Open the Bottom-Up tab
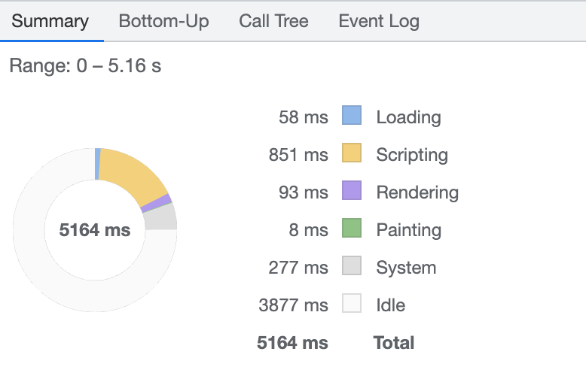Image resolution: width=586 pixels, height=388 pixels. pos(163,21)
